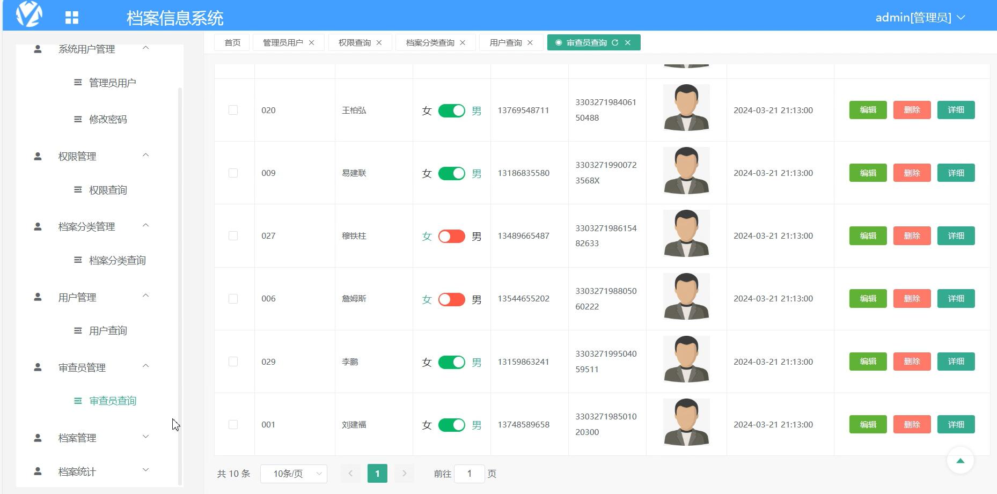Click the refresh icon on 审查员查询 tab
This screenshot has width=997, height=494.
pos(615,42)
